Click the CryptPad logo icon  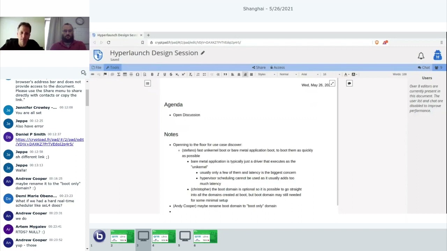pyautogui.click(x=98, y=55)
